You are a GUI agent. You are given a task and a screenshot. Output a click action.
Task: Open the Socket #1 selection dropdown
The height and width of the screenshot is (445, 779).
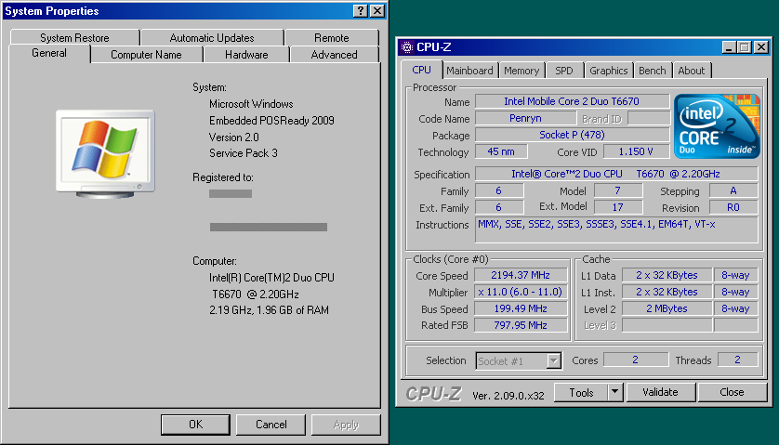pos(553,361)
